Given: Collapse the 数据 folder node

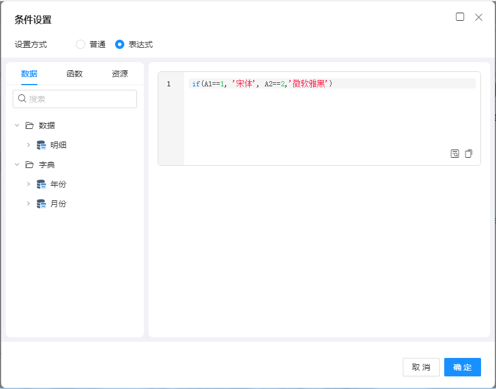Looking at the screenshot, I should 17,125.
